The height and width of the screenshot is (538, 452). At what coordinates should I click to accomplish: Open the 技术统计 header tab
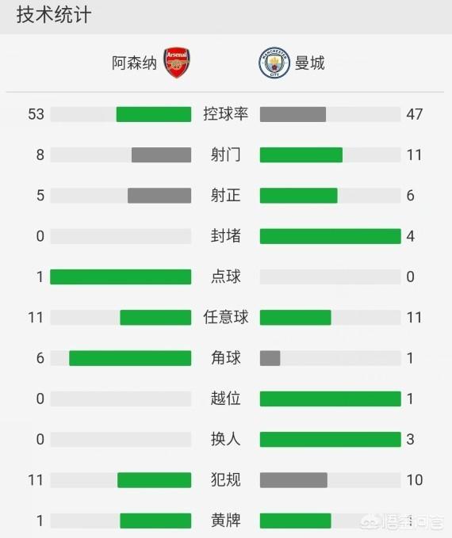pyautogui.click(x=54, y=15)
